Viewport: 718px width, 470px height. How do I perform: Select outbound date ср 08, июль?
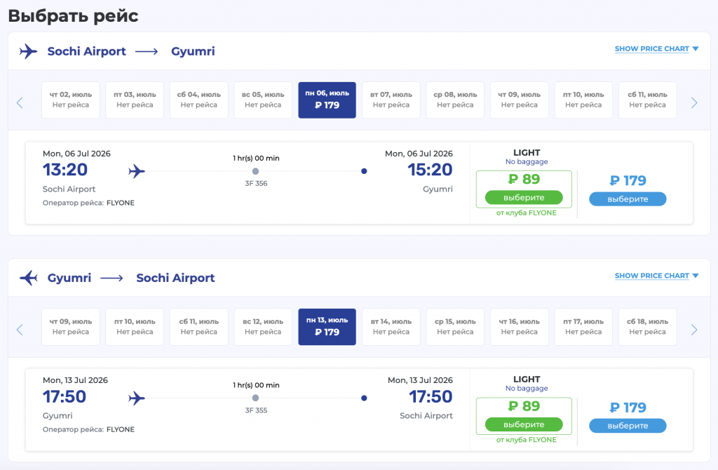coord(456,100)
